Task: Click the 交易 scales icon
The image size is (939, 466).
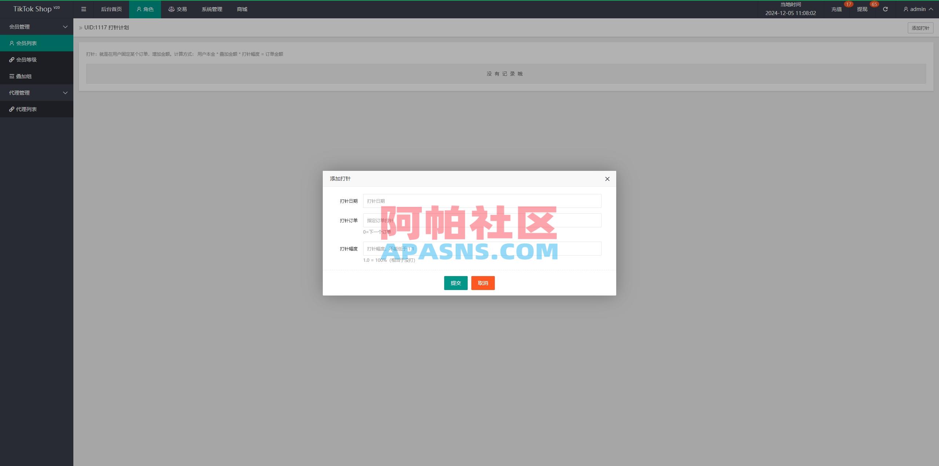Action: [x=171, y=9]
